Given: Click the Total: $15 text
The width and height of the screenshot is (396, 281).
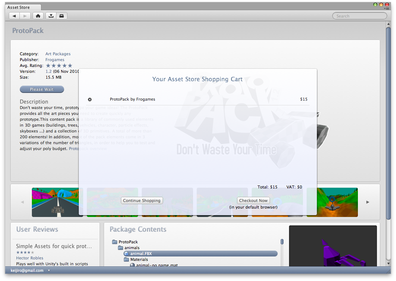Looking at the screenshot, I should (x=267, y=187).
